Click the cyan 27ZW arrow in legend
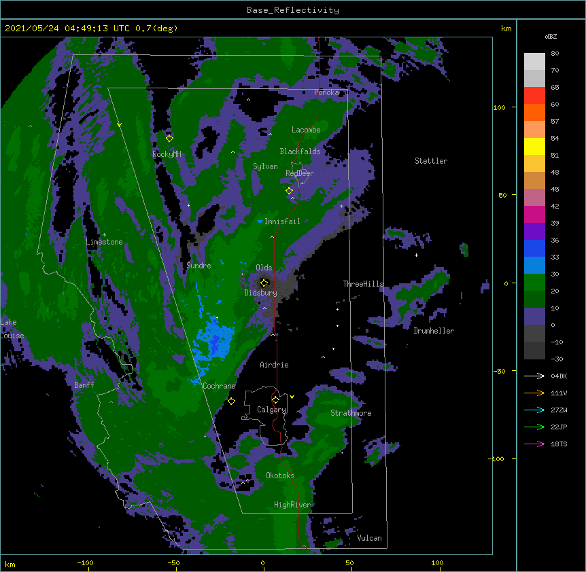 (x=534, y=410)
